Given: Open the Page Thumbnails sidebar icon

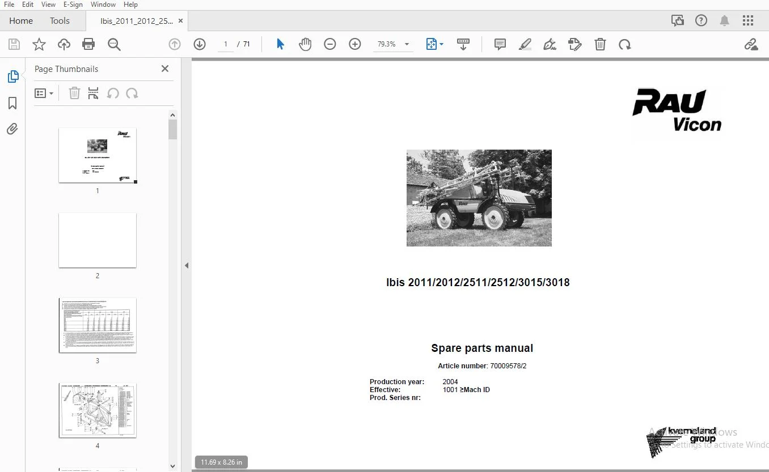Looking at the screenshot, I should [12, 76].
